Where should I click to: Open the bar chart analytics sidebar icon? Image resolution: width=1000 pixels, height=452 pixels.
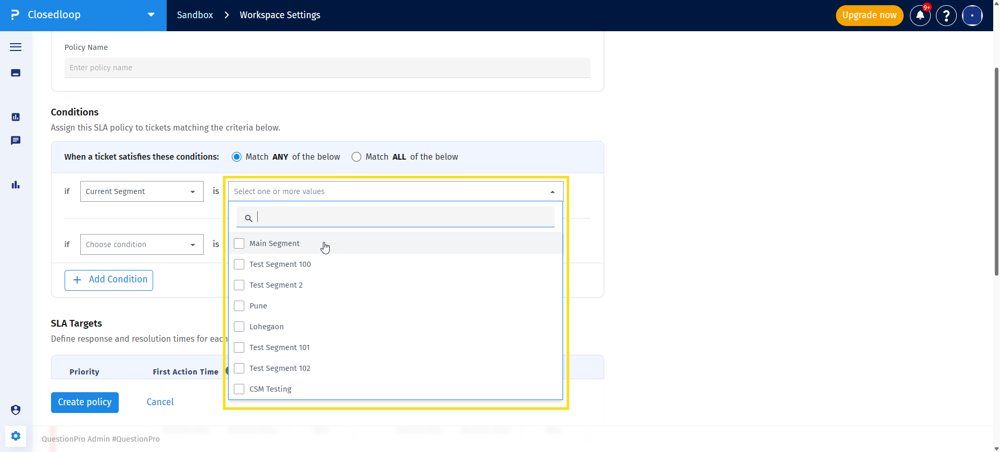coord(16,185)
